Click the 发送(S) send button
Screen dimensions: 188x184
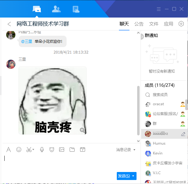point(124,176)
